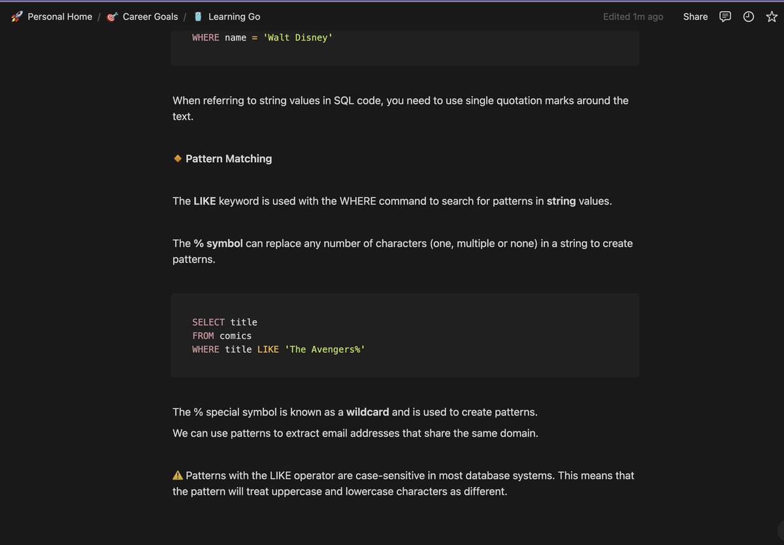
Task: Click the bold word 'string' in the LIKE paragraph
Action: tap(561, 201)
